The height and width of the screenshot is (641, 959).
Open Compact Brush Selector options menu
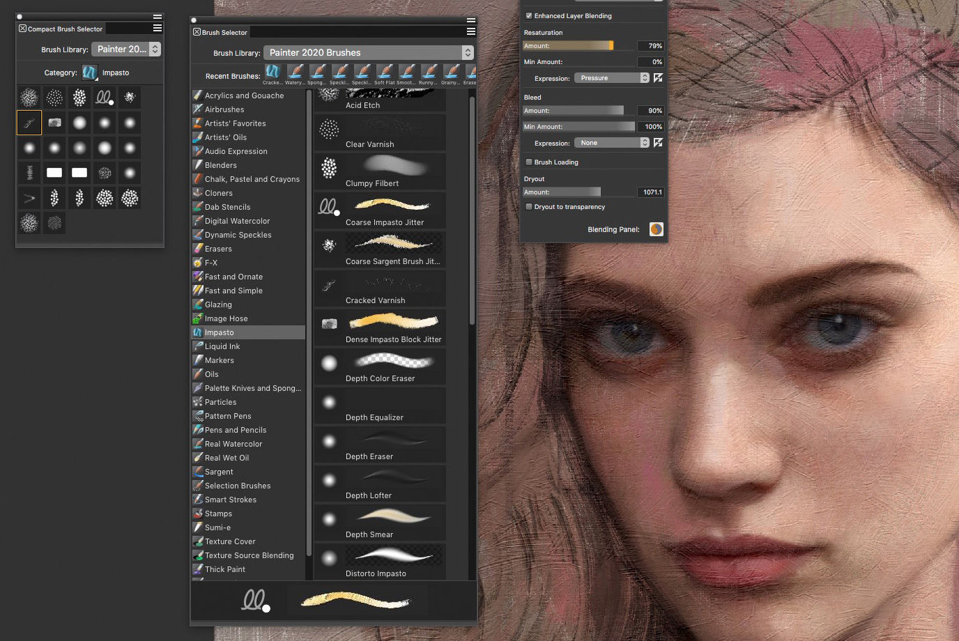click(x=158, y=28)
